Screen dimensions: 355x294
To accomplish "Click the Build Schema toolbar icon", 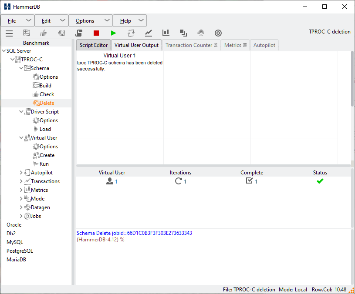I will 27,33.
